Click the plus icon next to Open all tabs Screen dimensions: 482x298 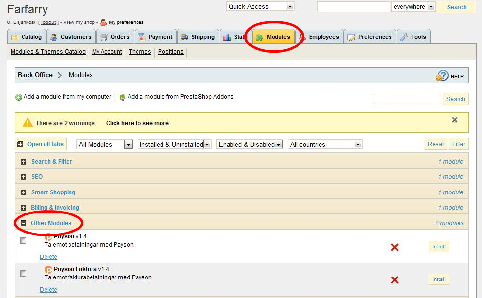tap(20, 144)
